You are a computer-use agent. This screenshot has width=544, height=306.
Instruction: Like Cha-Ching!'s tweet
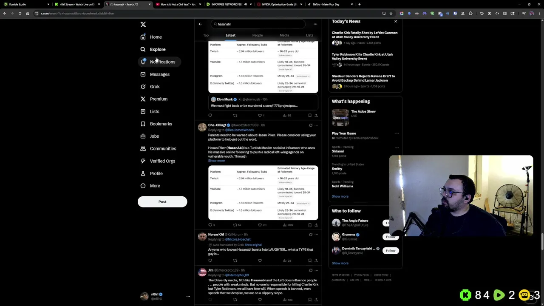click(x=260, y=225)
